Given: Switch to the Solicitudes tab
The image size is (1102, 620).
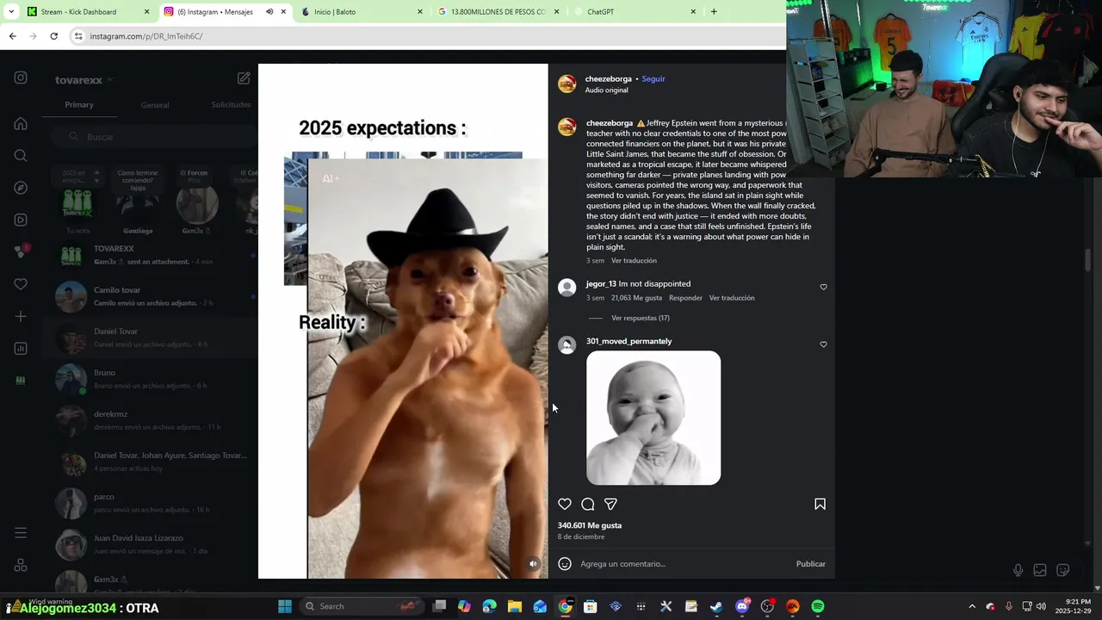Looking at the screenshot, I should (x=231, y=105).
